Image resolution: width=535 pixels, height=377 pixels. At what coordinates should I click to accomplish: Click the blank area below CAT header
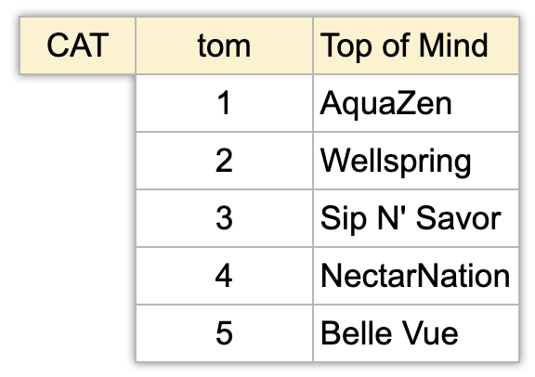pyautogui.click(x=77, y=218)
